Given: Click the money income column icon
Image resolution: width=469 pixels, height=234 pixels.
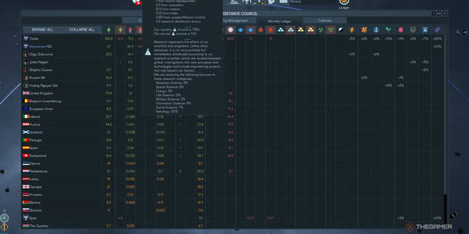Looking at the screenshot, I should tap(109, 30).
